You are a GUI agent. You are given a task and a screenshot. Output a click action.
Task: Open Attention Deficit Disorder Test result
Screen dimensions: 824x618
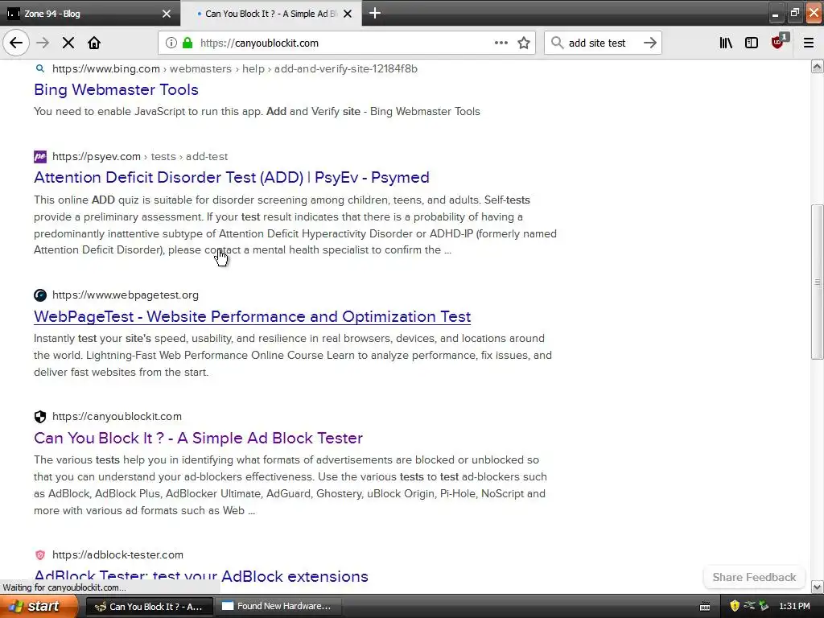click(232, 178)
